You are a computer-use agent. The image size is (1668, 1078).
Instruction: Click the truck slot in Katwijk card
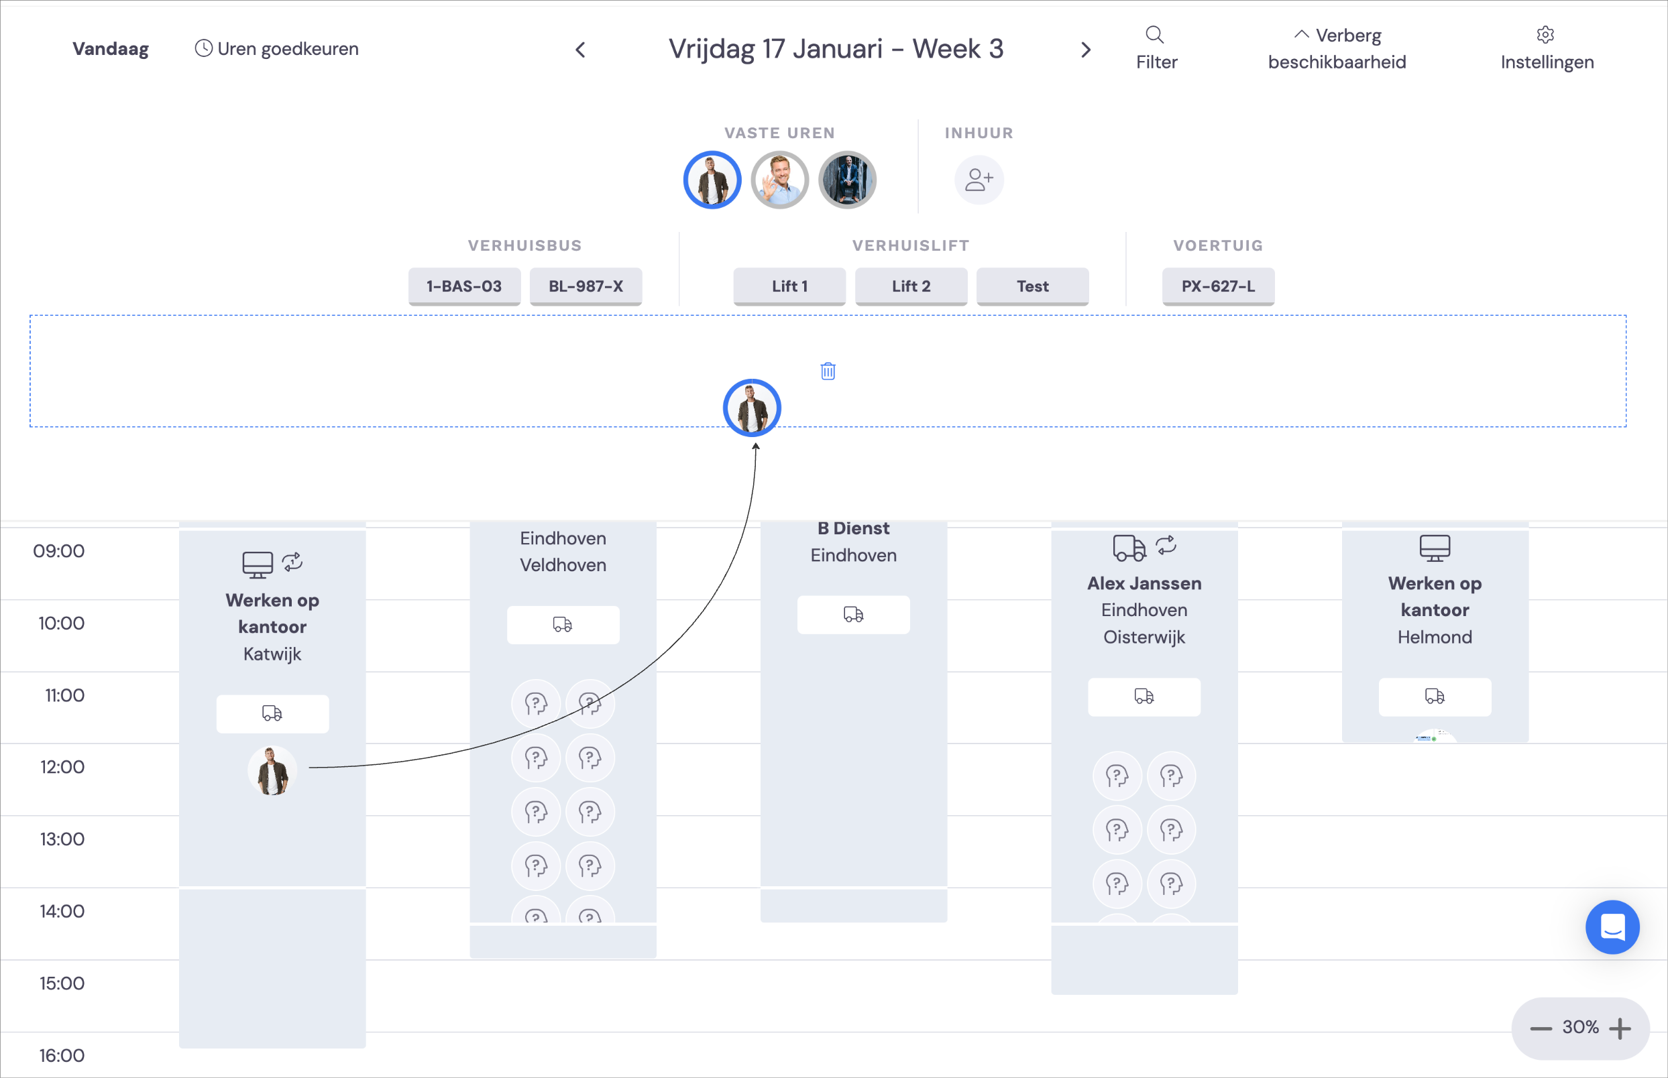[272, 713]
